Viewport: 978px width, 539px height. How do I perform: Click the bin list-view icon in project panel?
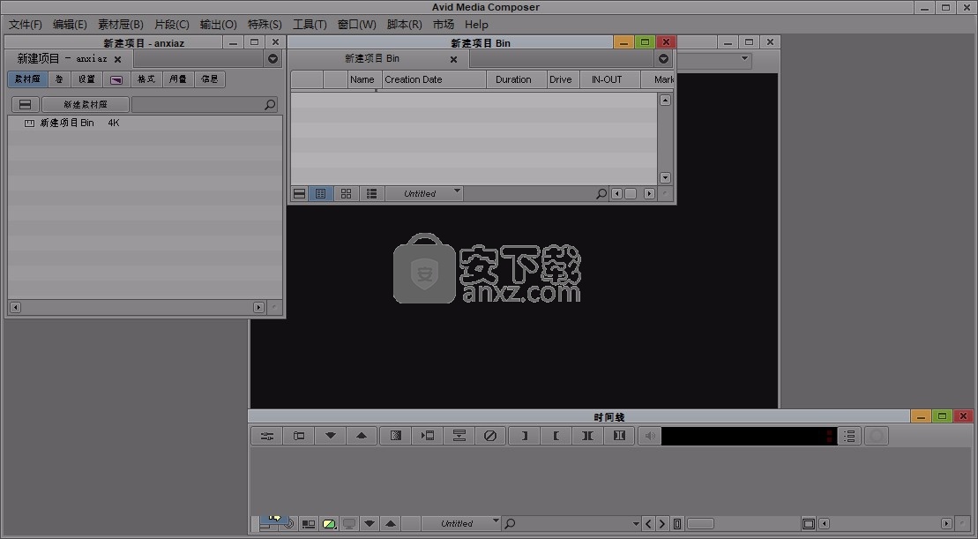point(26,105)
